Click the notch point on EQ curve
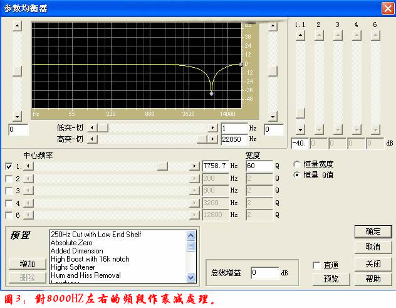 point(212,94)
